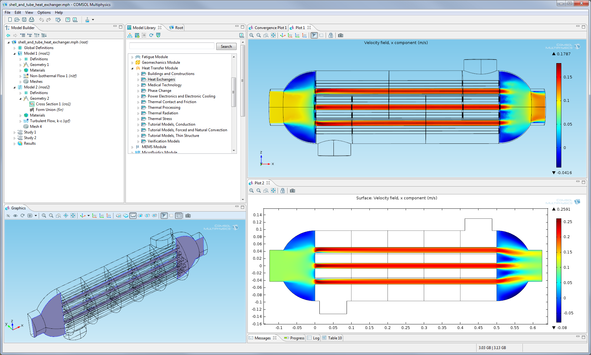Viewport: 591px width, 355px height.
Task: Expand Geometry 1 tree node
Action: pyautogui.click(x=20, y=65)
